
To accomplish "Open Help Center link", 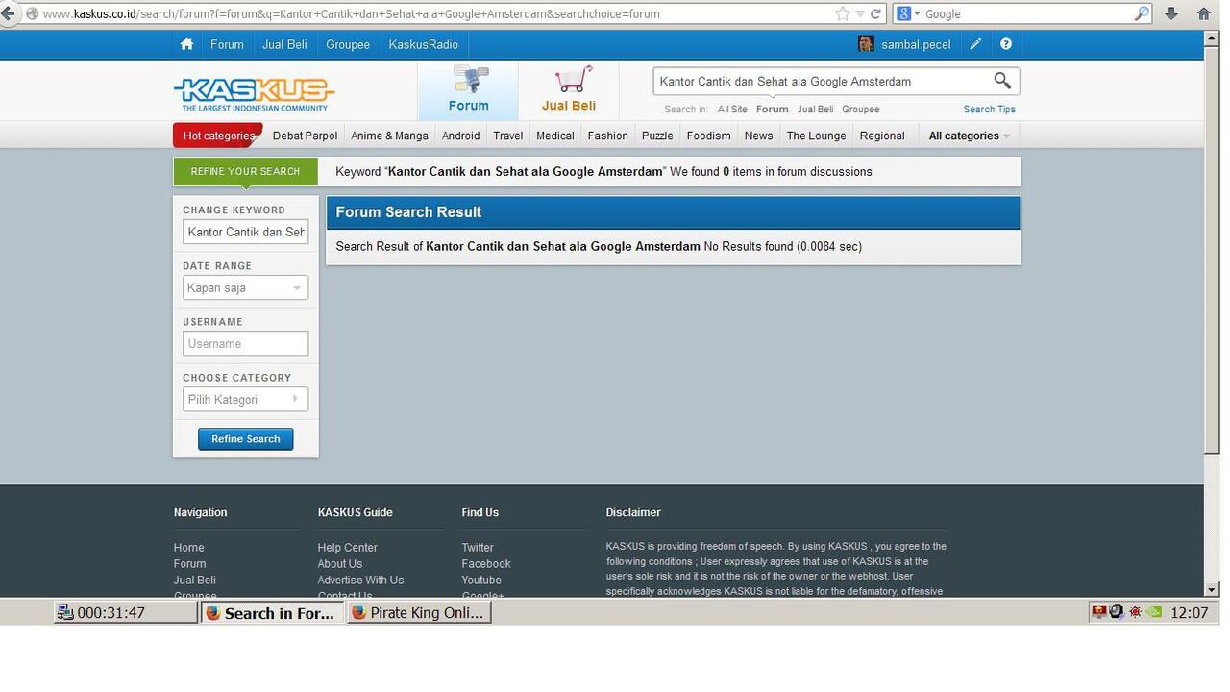I will (x=347, y=548).
